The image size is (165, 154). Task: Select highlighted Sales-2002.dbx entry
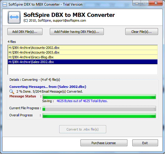click(82, 62)
